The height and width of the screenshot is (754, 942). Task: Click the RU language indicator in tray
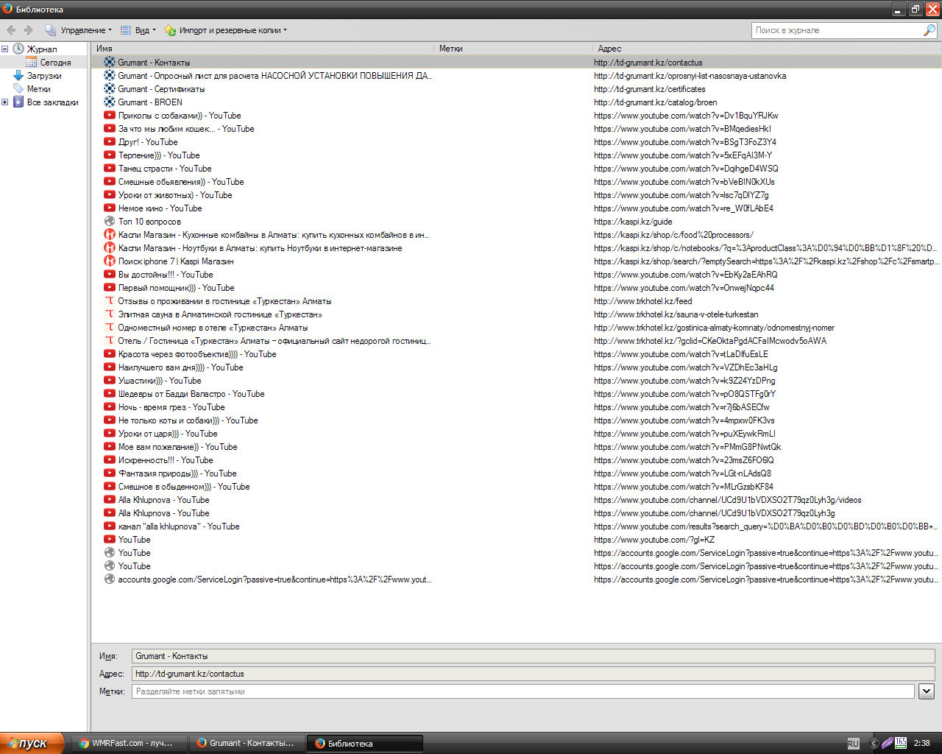(853, 744)
